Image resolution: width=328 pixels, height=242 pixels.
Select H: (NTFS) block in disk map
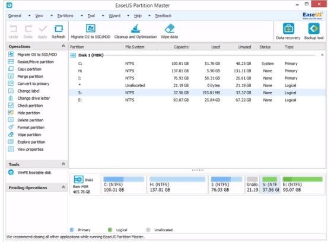click(177, 184)
